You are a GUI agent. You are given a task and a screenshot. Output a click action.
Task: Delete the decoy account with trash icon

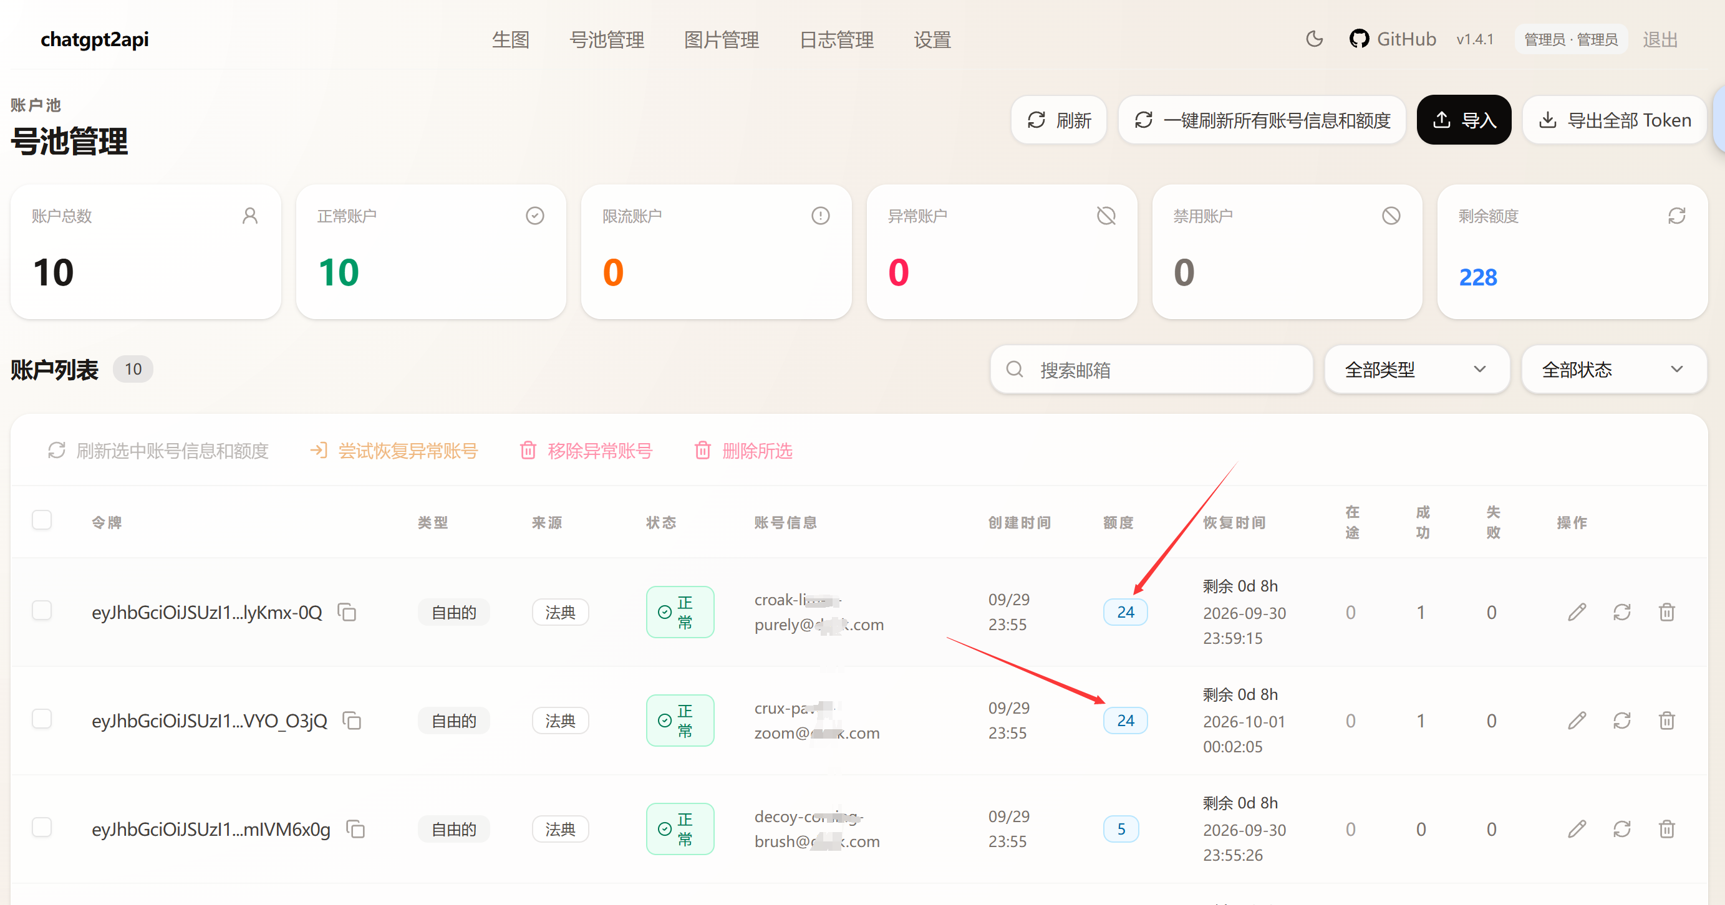point(1666,829)
